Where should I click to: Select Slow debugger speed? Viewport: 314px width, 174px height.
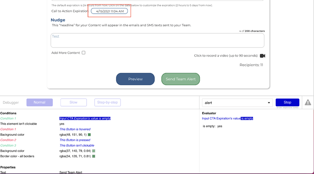[x=73, y=102]
